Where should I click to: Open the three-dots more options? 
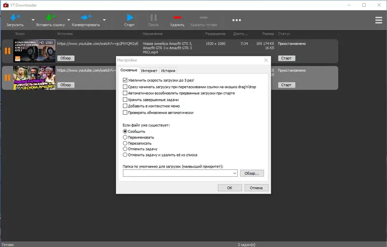click(x=237, y=20)
